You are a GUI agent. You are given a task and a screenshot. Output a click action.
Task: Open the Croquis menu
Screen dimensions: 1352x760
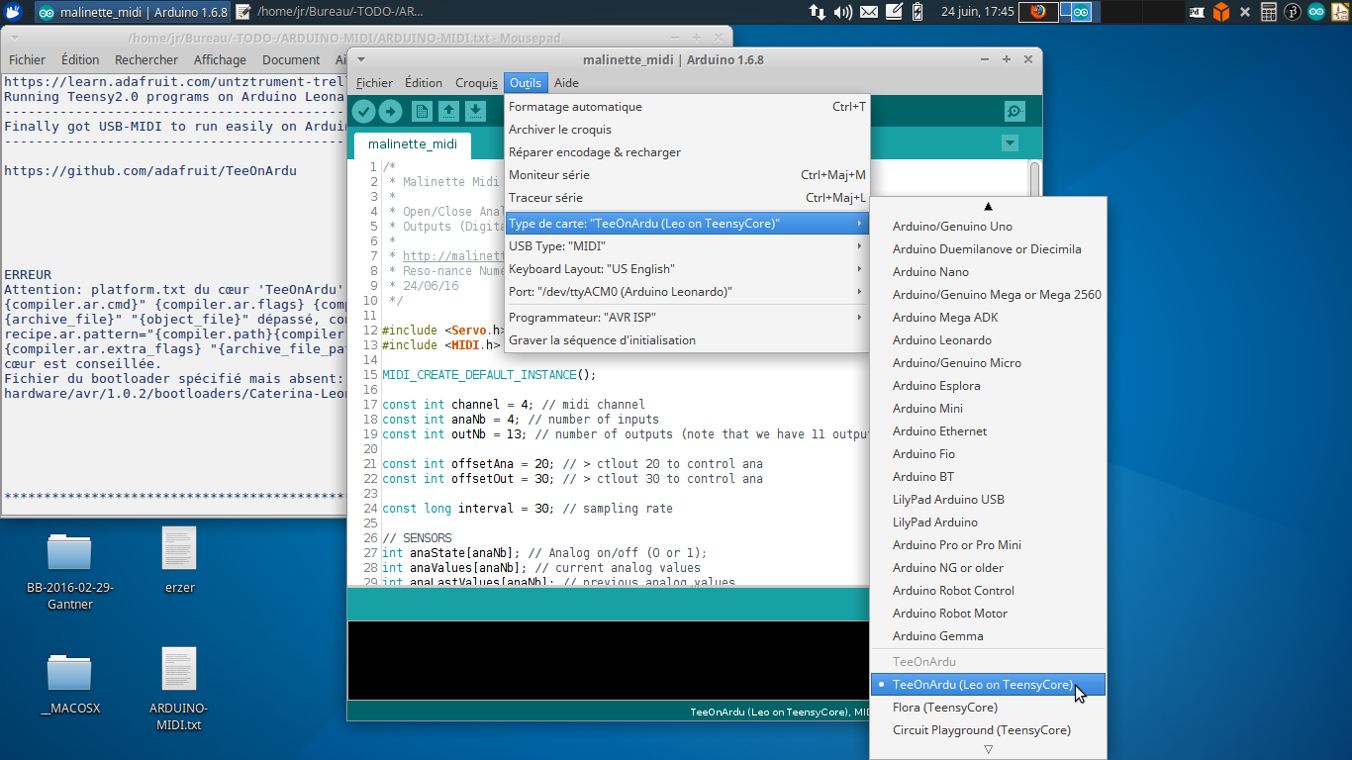(x=476, y=83)
